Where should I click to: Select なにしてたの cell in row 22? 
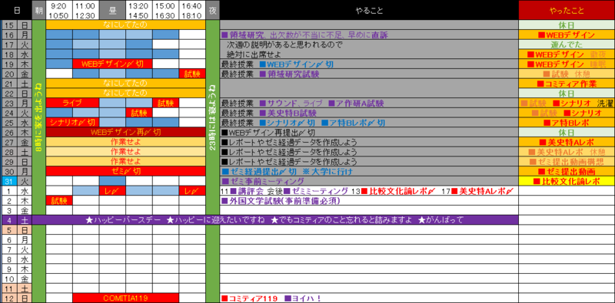[125, 93]
